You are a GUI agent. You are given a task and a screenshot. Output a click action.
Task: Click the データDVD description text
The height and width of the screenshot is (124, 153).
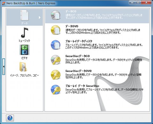103,31
